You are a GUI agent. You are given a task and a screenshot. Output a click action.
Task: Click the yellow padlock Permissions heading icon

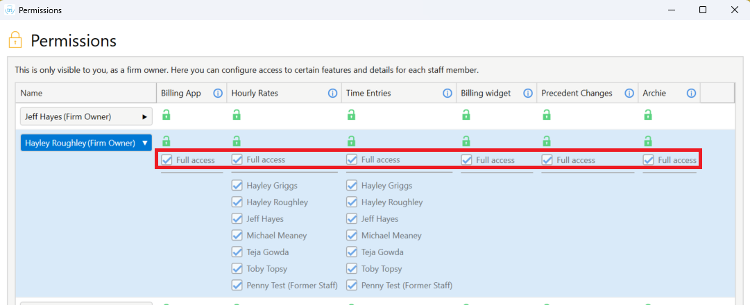tap(15, 41)
